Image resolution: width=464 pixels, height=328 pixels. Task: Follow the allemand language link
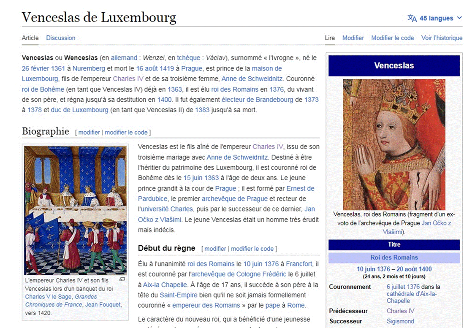124,58
